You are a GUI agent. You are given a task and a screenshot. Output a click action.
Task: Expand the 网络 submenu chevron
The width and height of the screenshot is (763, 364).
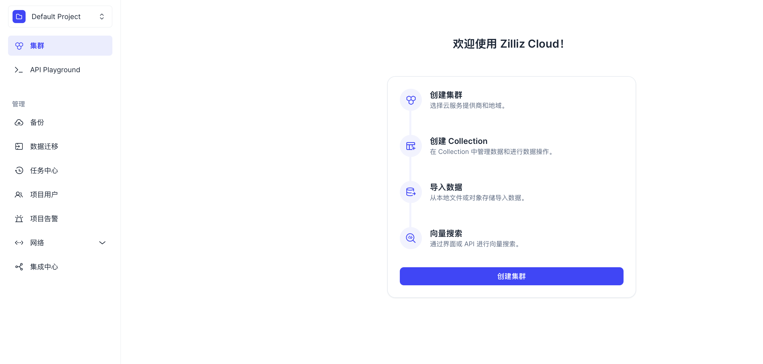pyautogui.click(x=102, y=243)
